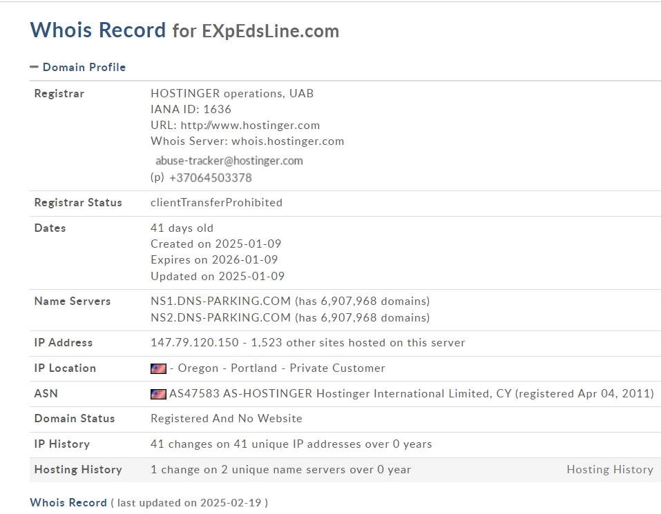Click the 'Dates' row label
This screenshot has width=661, height=514.
[x=50, y=228]
